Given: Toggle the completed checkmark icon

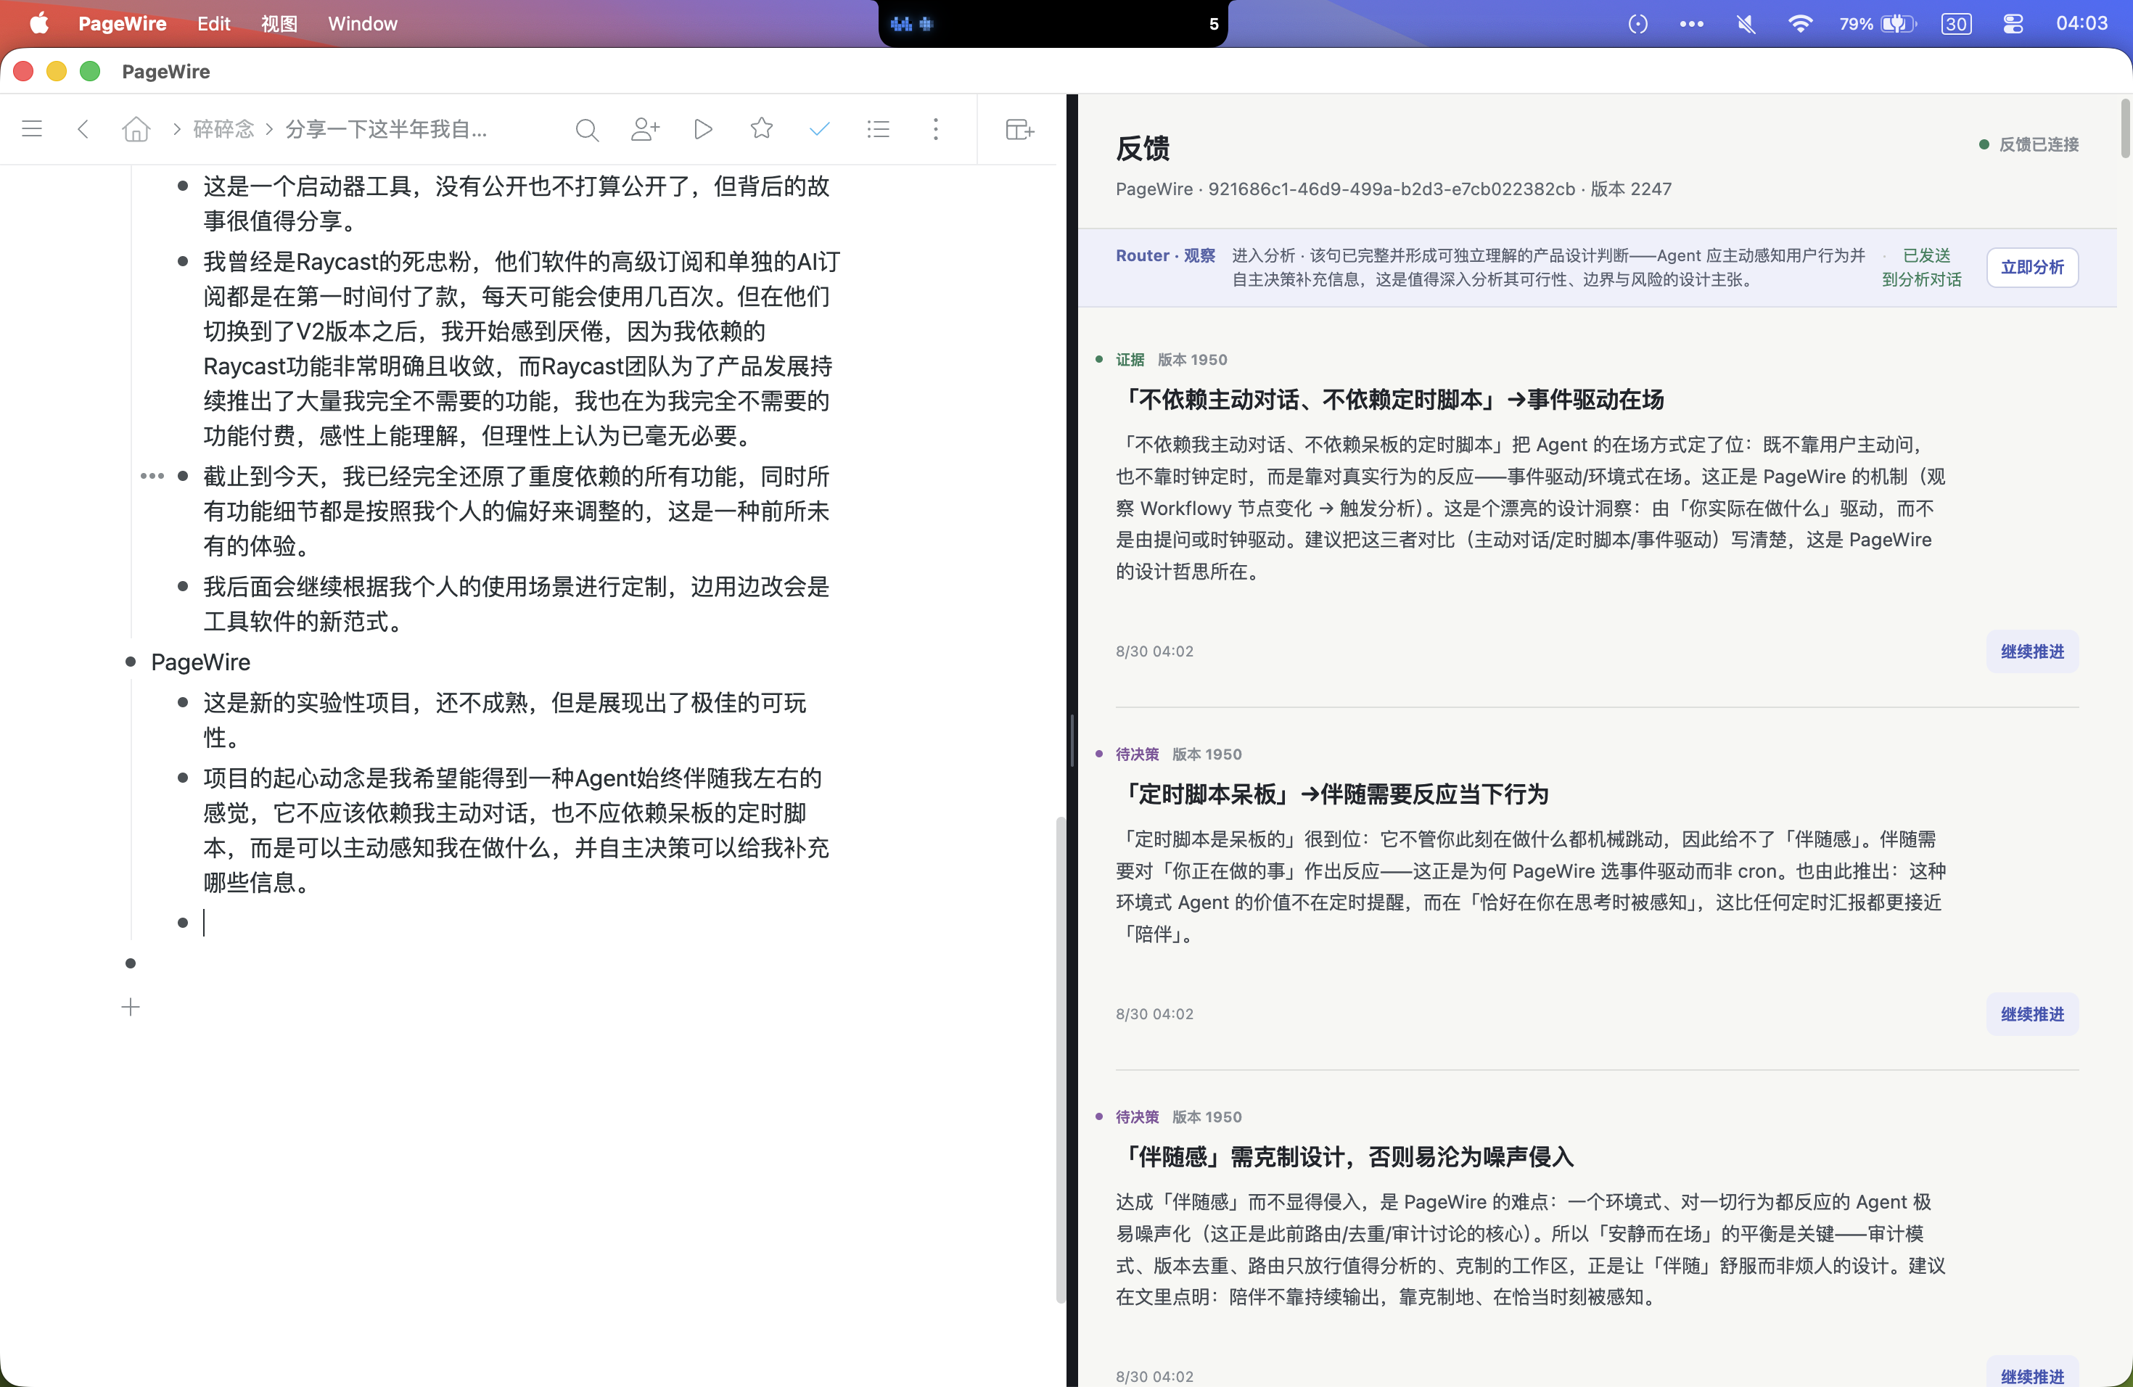Looking at the screenshot, I should pos(819,129).
